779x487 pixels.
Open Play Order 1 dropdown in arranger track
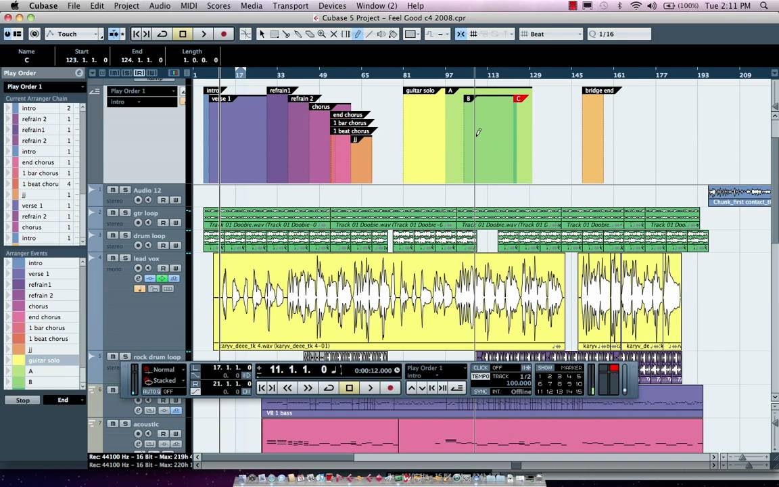pyautogui.click(x=141, y=91)
